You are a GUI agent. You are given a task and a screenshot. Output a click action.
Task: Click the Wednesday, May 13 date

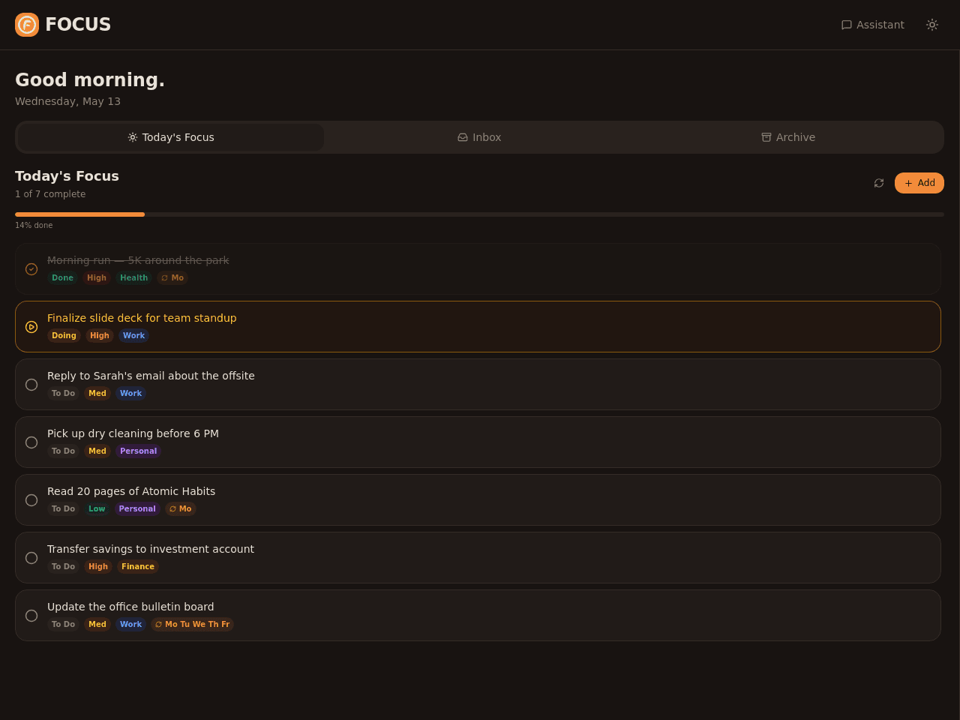coord(67,101)
